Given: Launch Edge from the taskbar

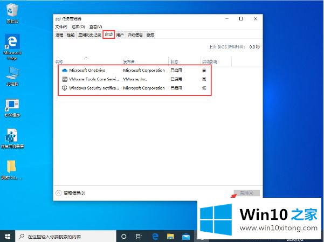Looking at the screenshot, I should click(x=155, y=236).
